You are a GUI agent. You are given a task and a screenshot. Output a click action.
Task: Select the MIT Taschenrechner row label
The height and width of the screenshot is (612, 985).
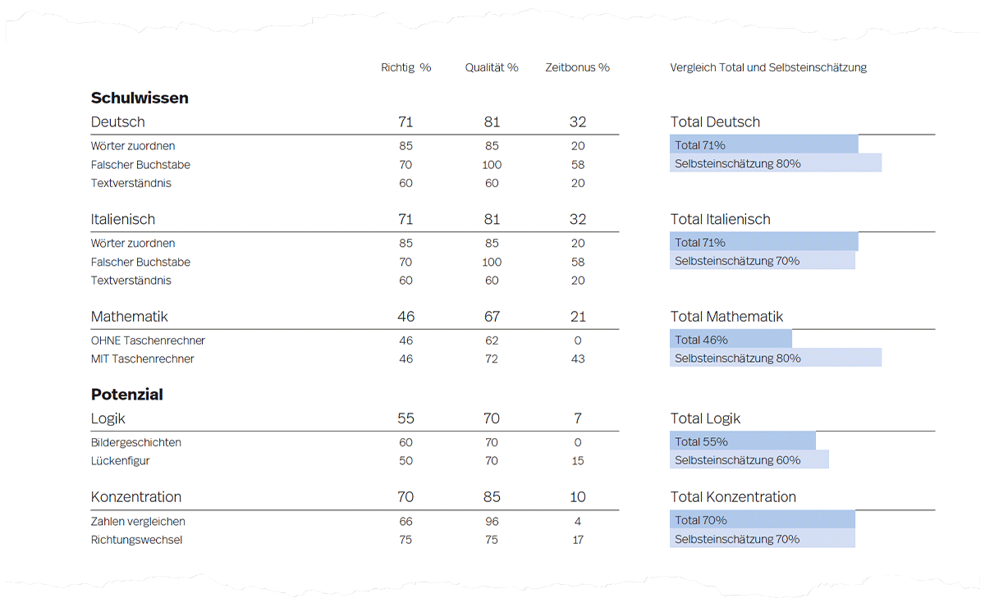coord(142,359)
